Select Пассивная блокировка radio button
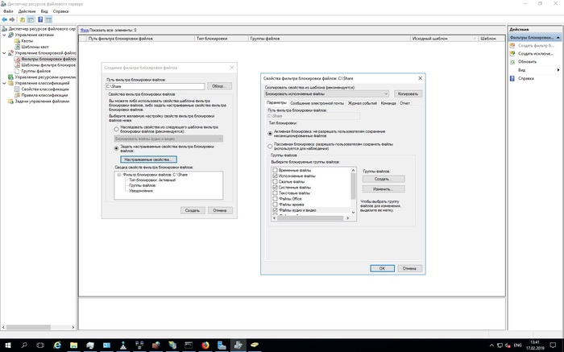The width and height of the screenshot is (564, 352). (269, 146)
